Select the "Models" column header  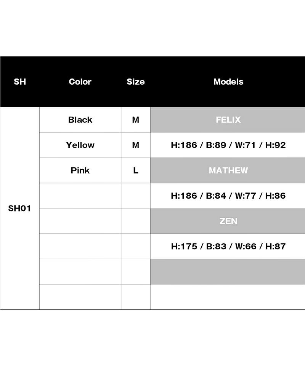(228, 82)
